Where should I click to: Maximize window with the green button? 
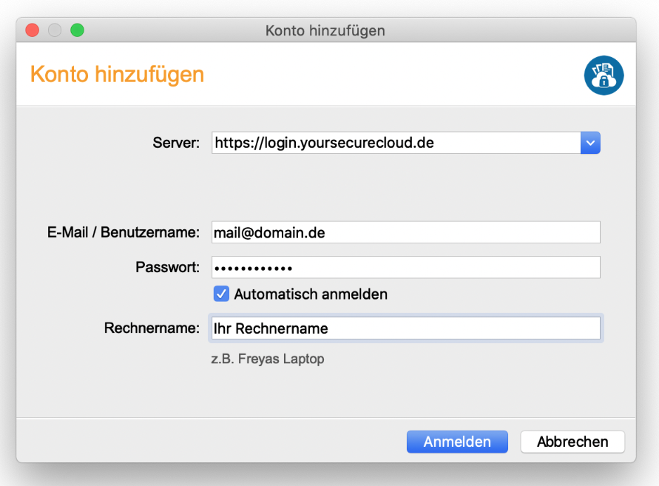coord(78,30)
